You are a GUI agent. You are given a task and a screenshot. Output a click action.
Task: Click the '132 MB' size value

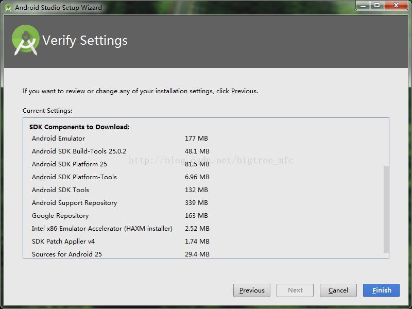click(196, 190)
